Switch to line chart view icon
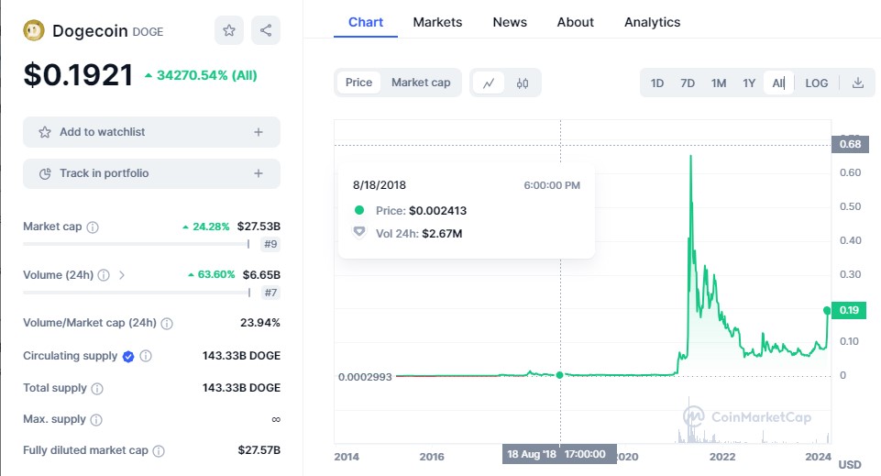The height and width of the screenshot is (476, 881). [x=489, y=83]
